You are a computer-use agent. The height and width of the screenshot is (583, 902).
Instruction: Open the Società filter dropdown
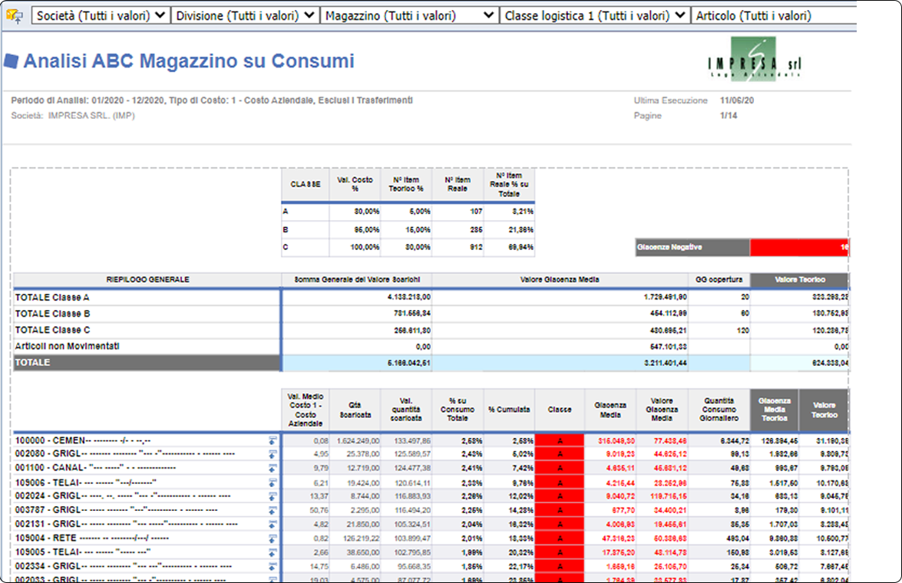pos(101,15)
